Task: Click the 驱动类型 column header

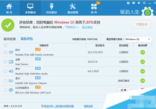Action: [x=124, y=45]
